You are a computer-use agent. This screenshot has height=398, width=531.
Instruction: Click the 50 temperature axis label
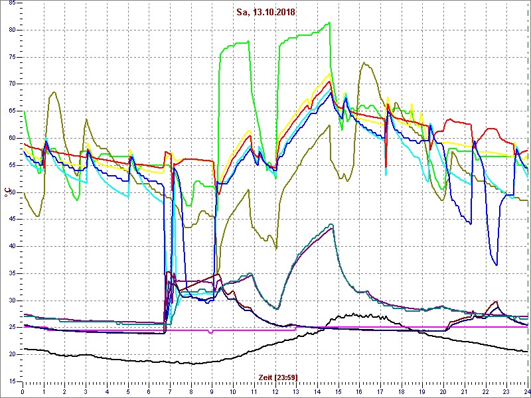coord(11,192)
